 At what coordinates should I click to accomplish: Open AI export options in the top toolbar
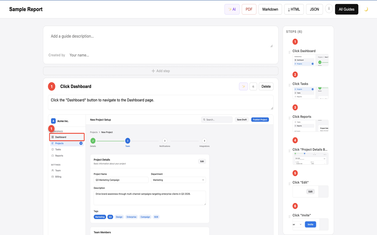[x=232, y=9]
